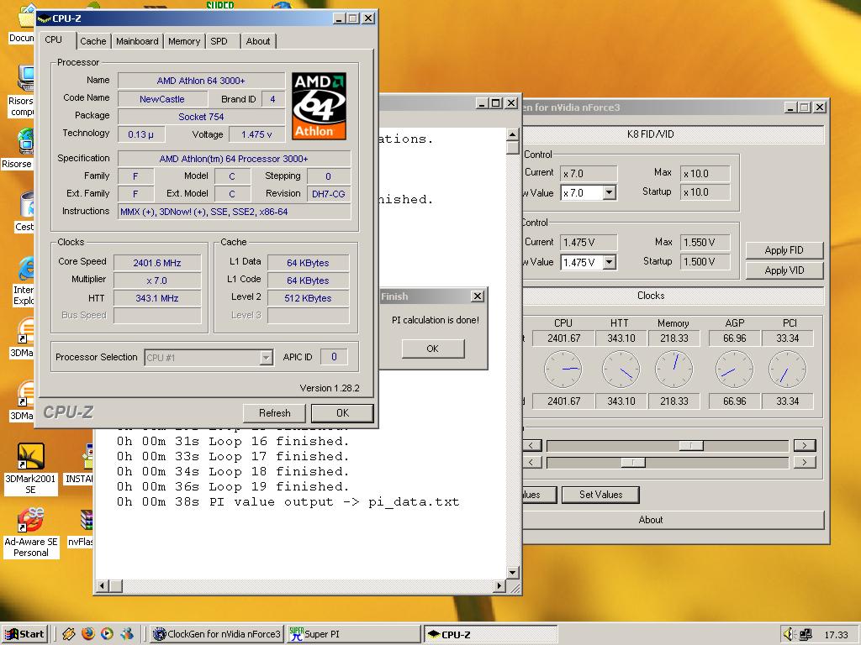Open the nvFlash archive icon on desktop
This screenshot has width=861, height=645.
pos(87,520)
